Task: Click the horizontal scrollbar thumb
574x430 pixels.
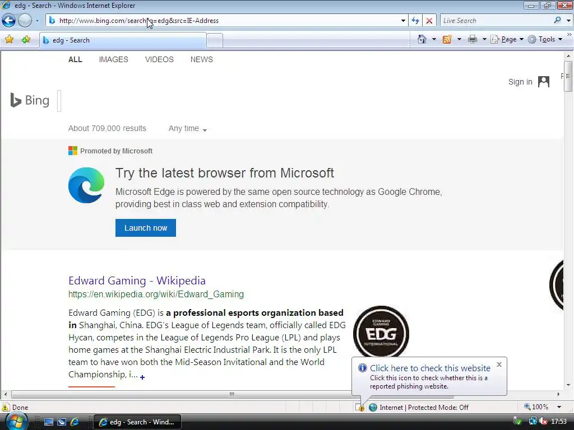Action: tap(232, 394)
